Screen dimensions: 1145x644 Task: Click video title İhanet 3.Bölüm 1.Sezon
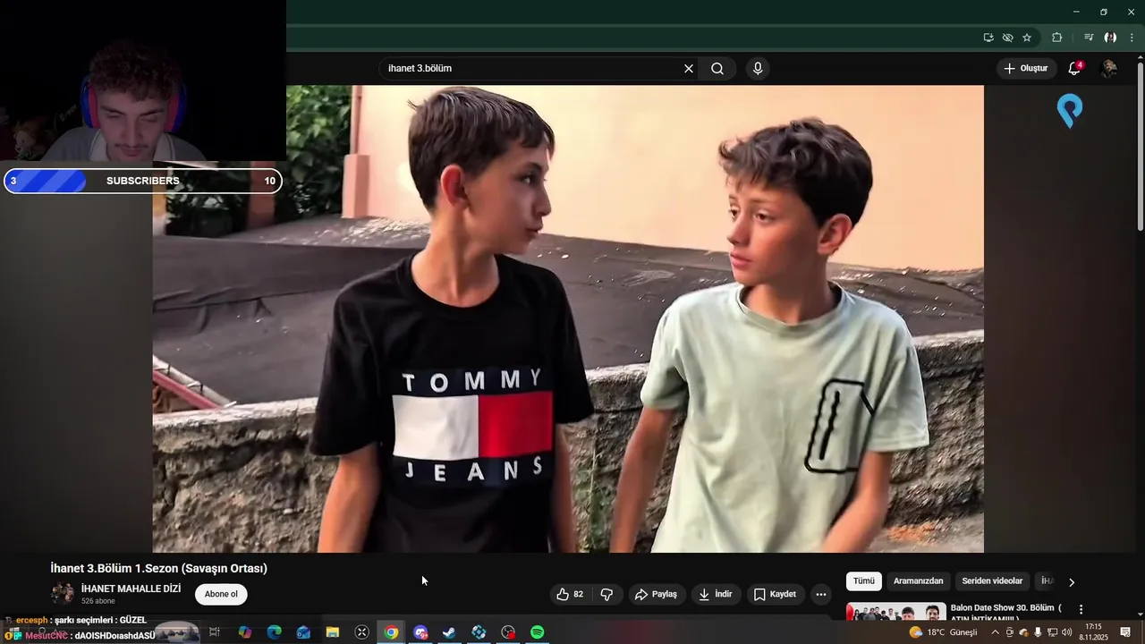click(x=159, y=568)
